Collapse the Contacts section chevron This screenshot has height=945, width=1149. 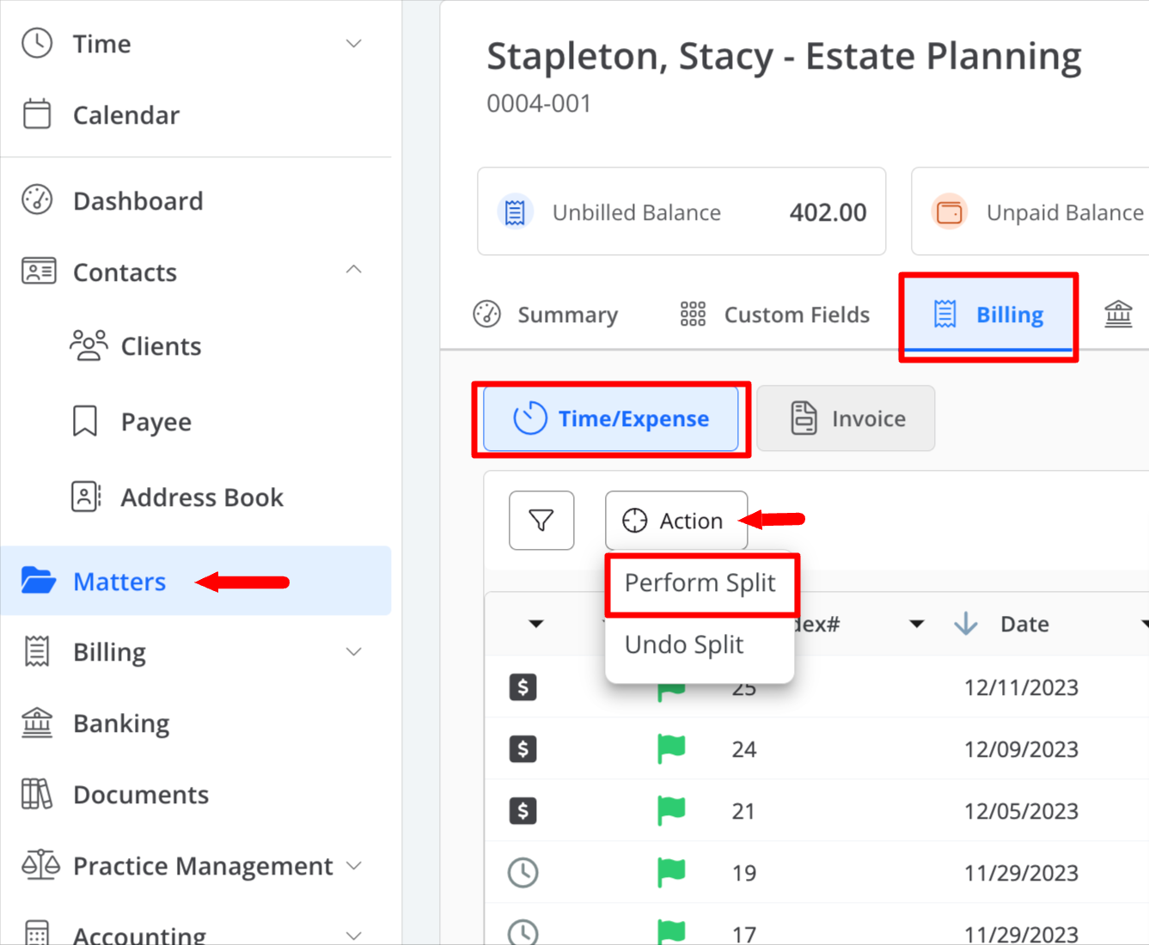[x=353, y=270]
